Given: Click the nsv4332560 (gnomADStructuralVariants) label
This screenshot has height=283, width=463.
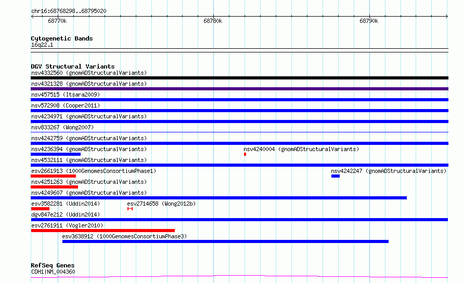Looking at the screenshot, I should [x=89, y=73].
